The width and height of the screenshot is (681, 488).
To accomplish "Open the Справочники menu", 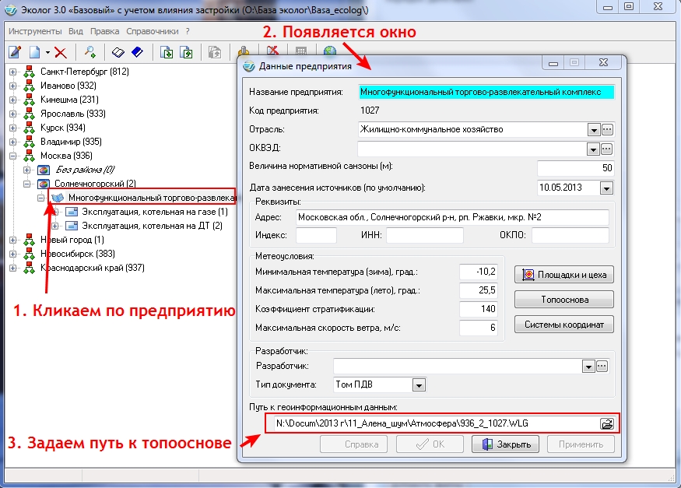I will pos(154,31).
